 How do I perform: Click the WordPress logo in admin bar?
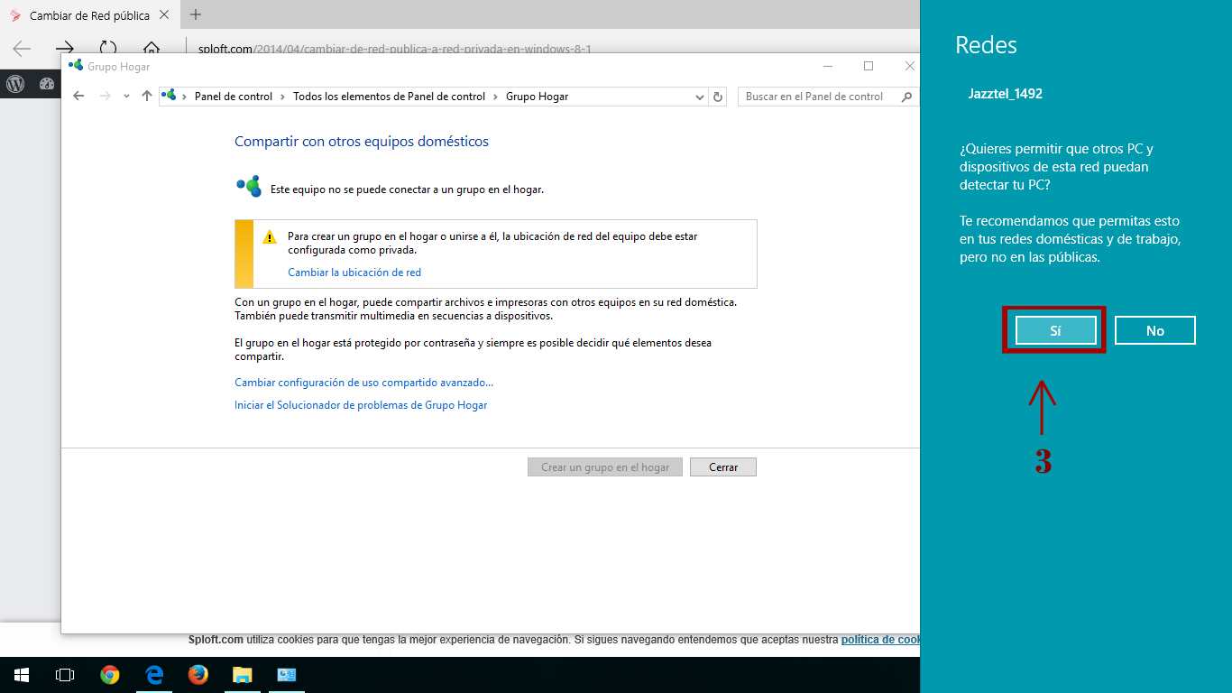point(15,84)
